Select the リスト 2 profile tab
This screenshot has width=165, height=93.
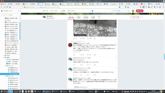click(99, 17)
